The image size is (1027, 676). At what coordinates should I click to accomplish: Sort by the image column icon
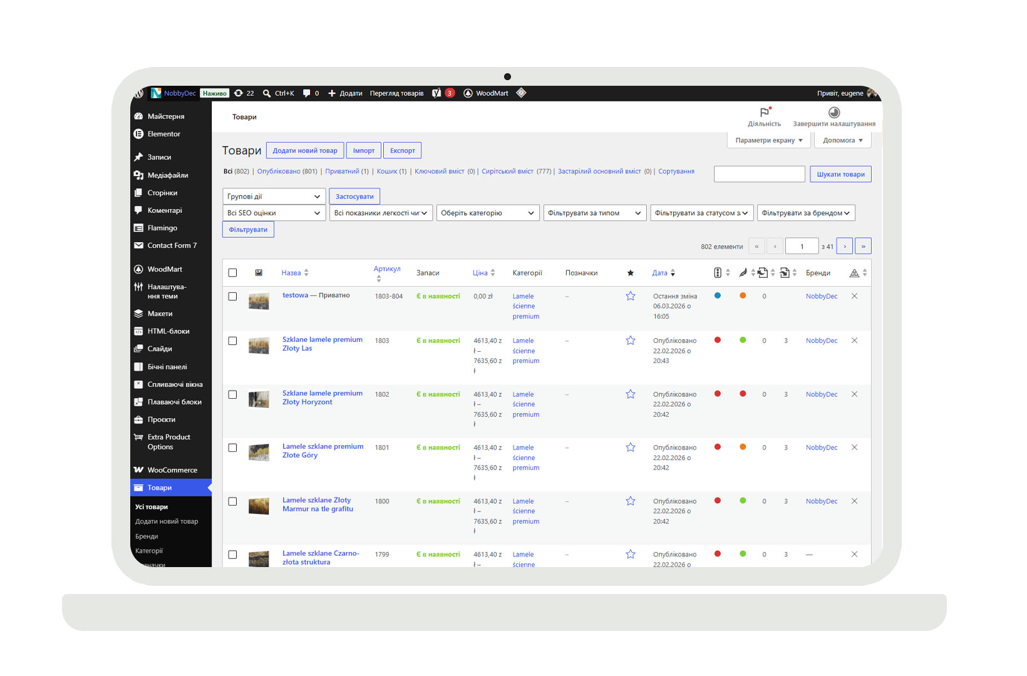(259, 273)
